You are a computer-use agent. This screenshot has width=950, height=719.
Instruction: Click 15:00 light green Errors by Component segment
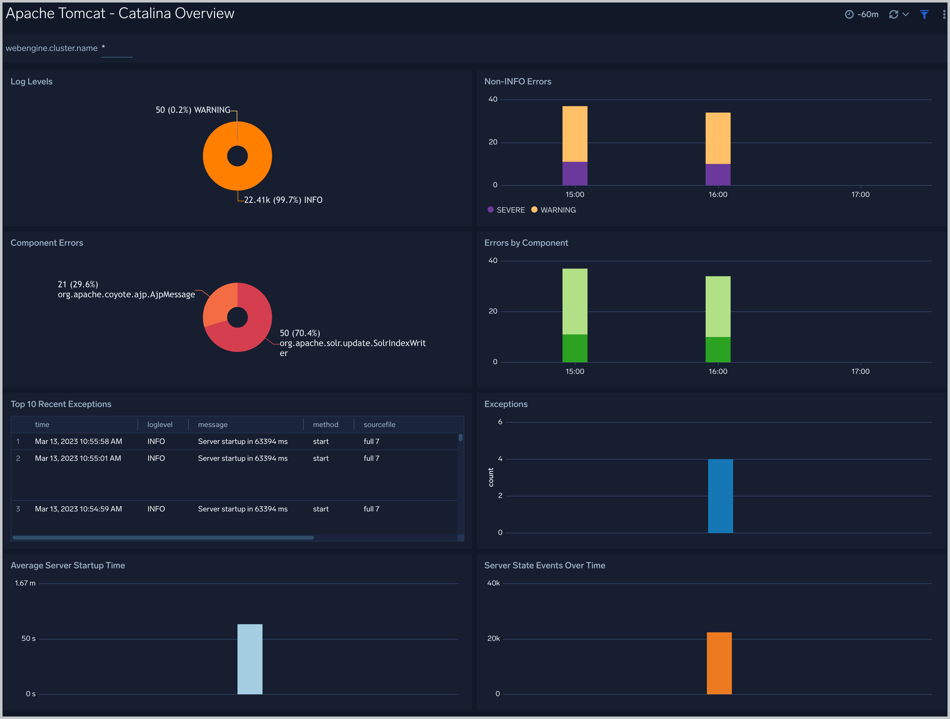pyautogui.click(x=575, y=302)
